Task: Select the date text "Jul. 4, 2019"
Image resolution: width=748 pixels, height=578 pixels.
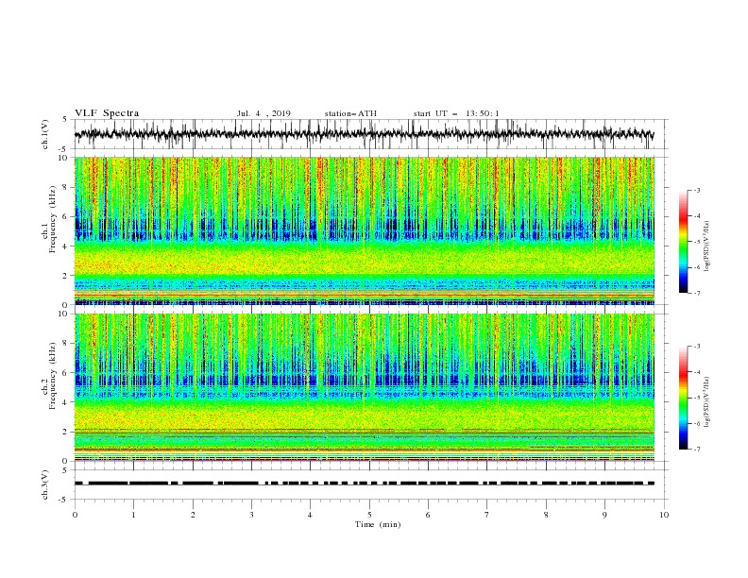Action: (x=263, y=113)
